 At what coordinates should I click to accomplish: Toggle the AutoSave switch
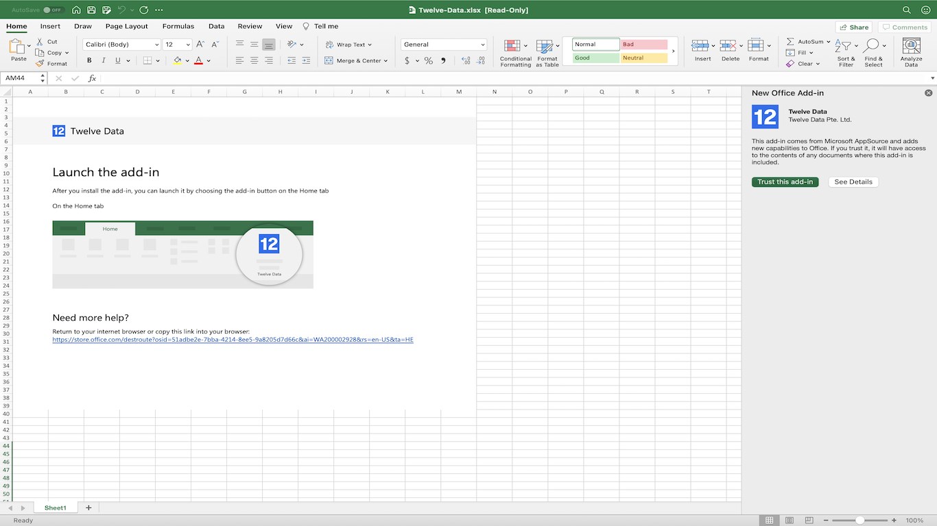coord(54,10)
